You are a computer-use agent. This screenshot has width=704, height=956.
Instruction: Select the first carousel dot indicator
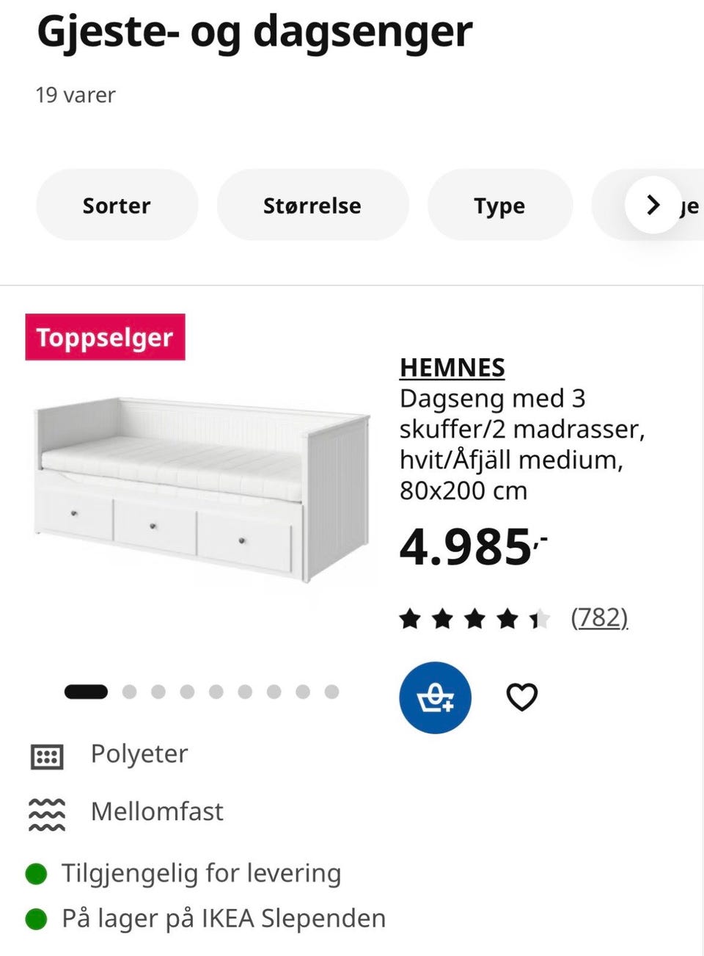[86, 691]
